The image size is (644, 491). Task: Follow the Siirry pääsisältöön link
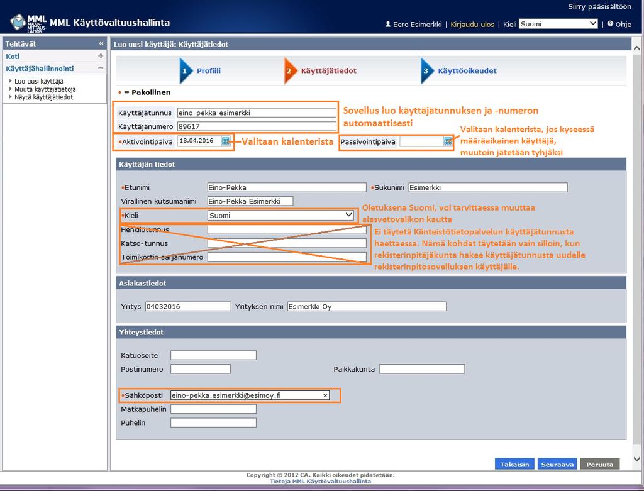599,6
